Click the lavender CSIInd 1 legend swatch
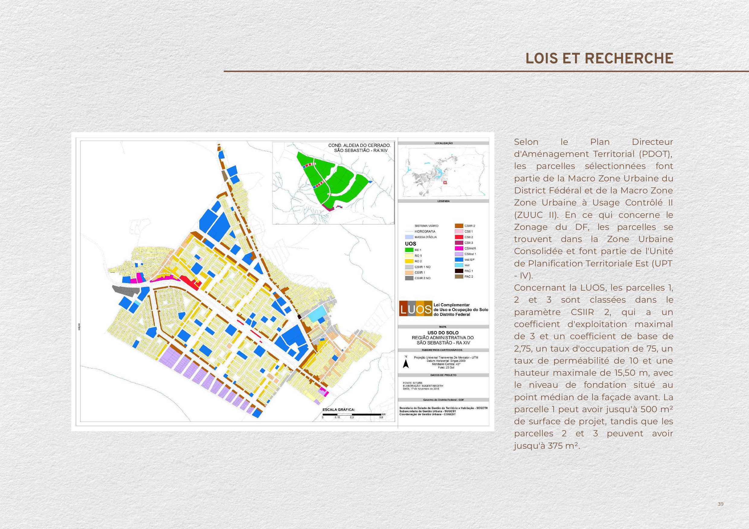 pos(459,254)
